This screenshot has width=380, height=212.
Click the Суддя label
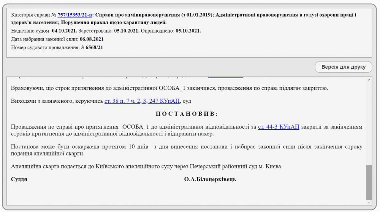pyautogui.click(x=19, y=179)
